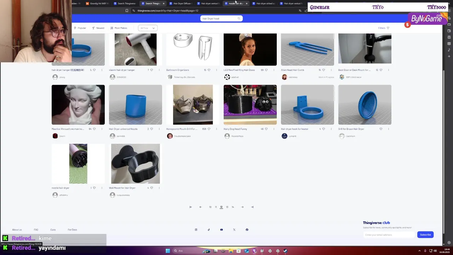The image size is (453, 255).
Task: Switch to Hair dryer airbed tab
Action: tap(264, 4)
